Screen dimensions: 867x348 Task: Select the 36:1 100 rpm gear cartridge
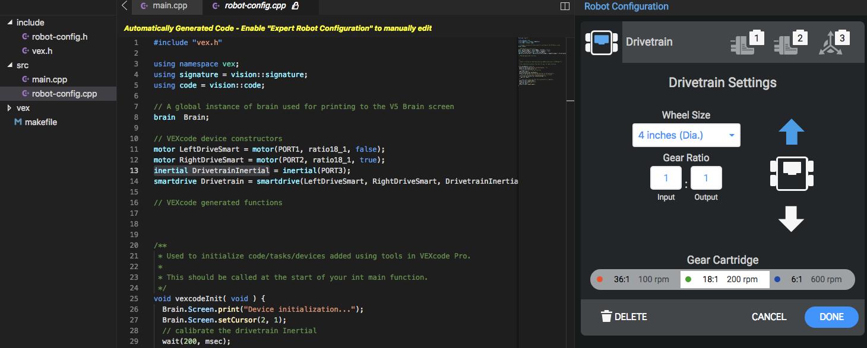tap(635, 279)
